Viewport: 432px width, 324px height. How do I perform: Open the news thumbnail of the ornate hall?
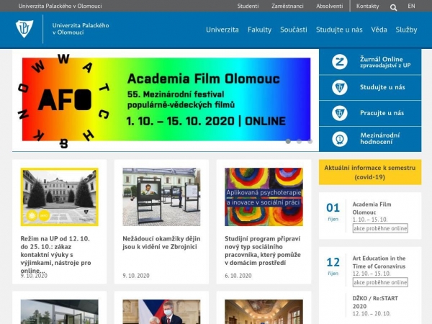pos(264,312)
